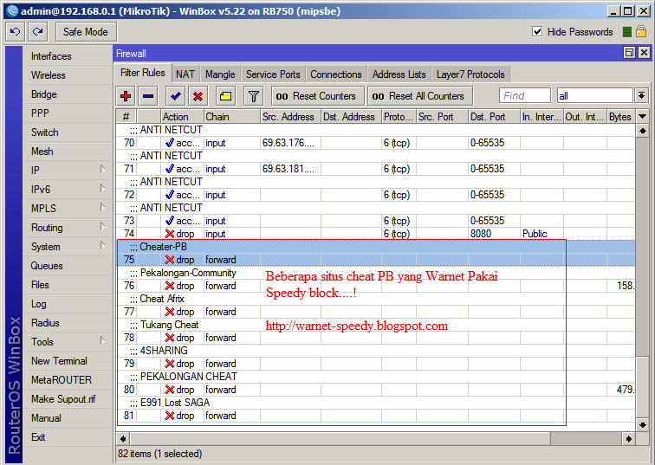Sort by the Dst. Port column header
655x465 pixels.
[494, 117]
